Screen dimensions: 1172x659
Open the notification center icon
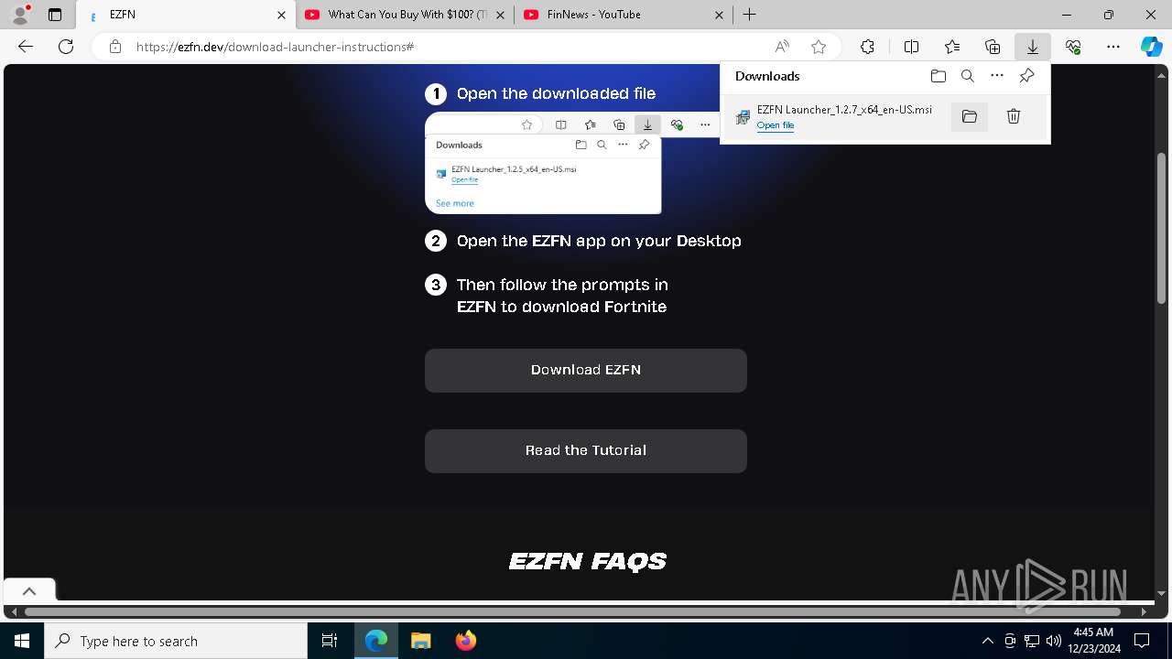coord(1142,641)
